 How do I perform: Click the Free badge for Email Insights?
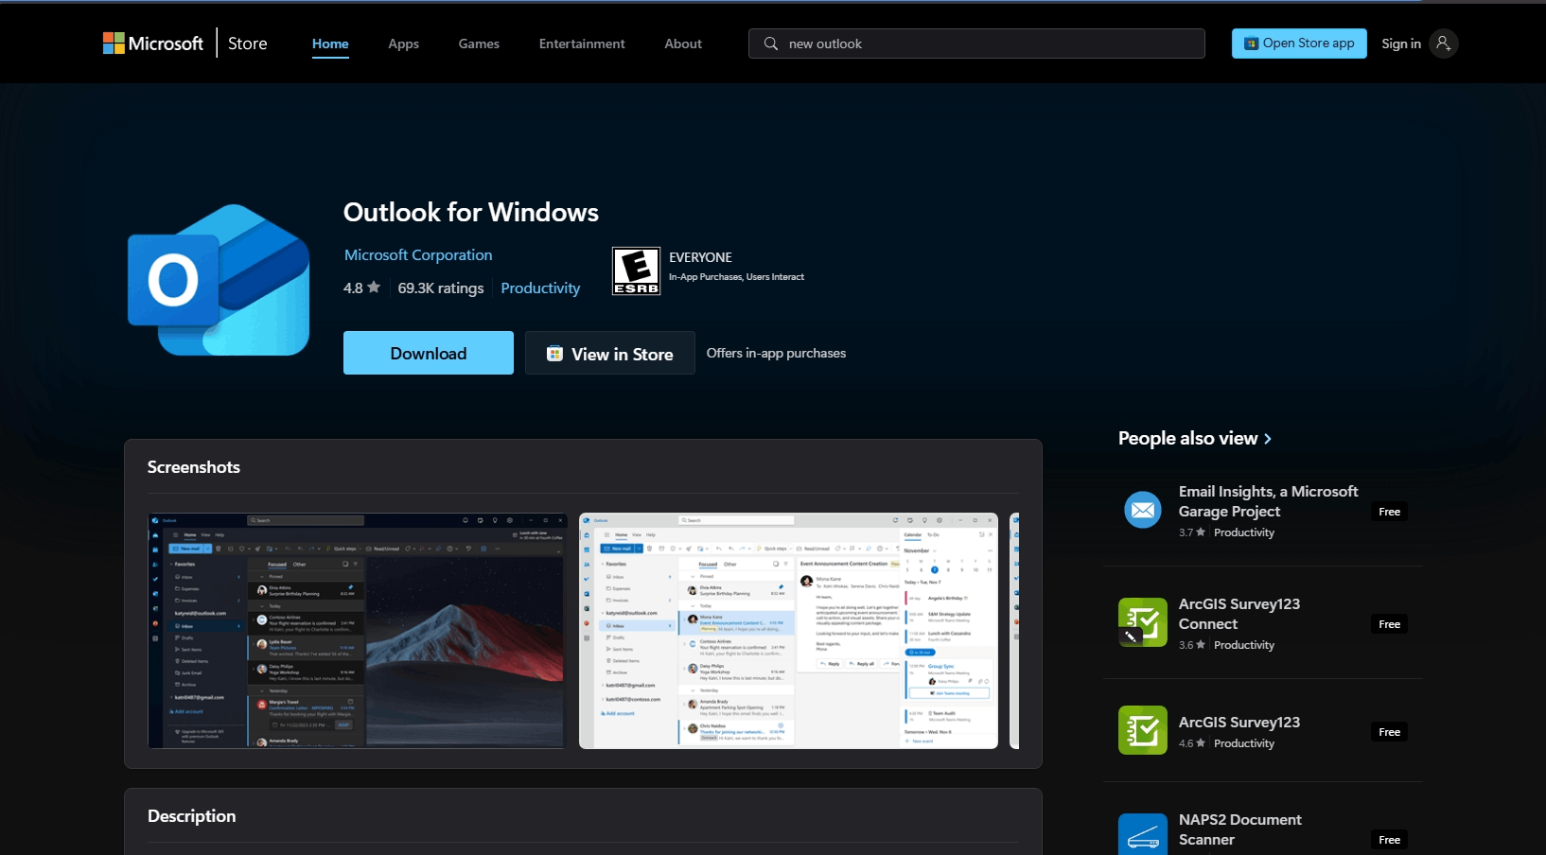click(1389, 512)
